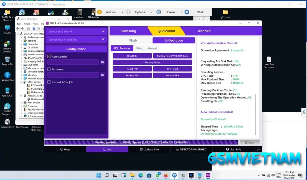Click the Windows Start button on taskbar
The width and height of the screenshot is (307, 180).
click(x=98, y=175)
